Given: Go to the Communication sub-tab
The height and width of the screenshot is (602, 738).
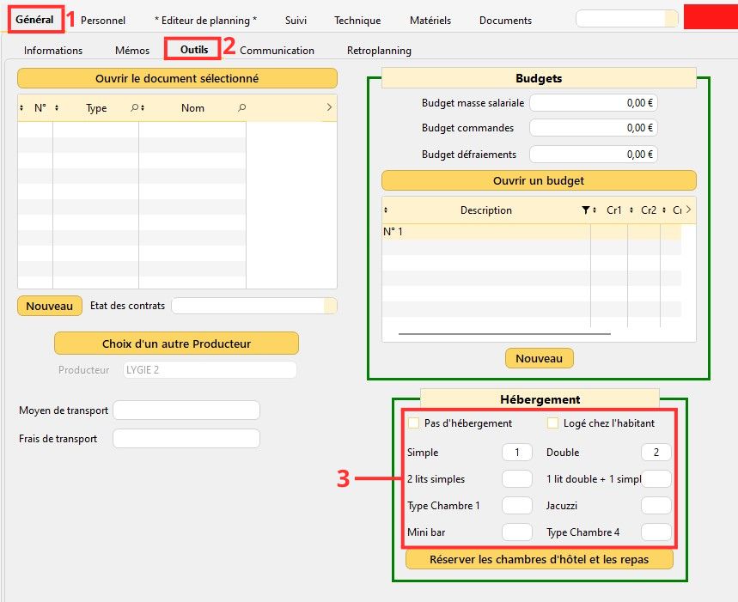Looking at the screenshot, I should tap(277, 51).
